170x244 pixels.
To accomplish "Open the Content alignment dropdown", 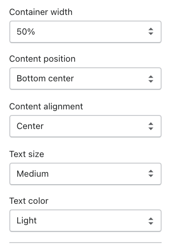I will click(85, 126).
